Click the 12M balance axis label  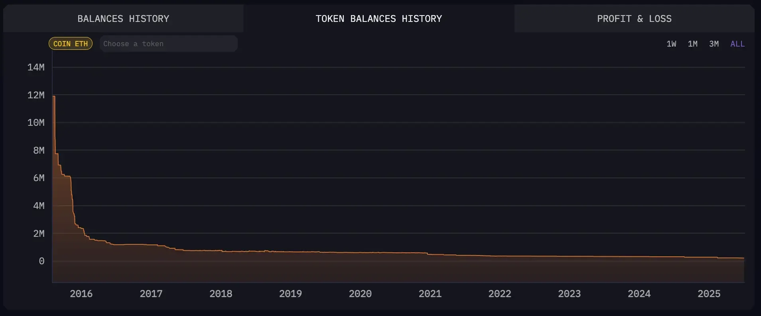click(x=36, y=95)
